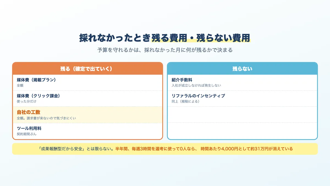The image size is (330, 186).
Task: Click the note 全額。請求書が来ないので気づきにくい
Action: click(x=46, y=118)
